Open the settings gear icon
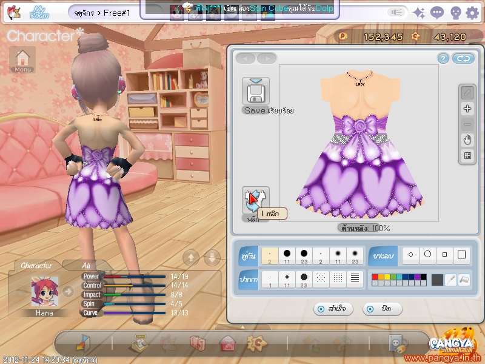 (472, 13)
